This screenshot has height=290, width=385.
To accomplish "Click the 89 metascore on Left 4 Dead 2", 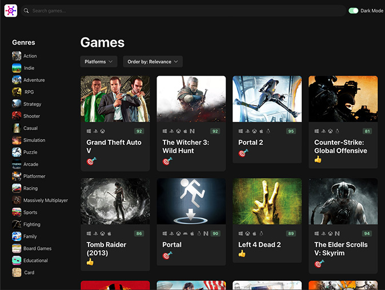I will (291, 234).
